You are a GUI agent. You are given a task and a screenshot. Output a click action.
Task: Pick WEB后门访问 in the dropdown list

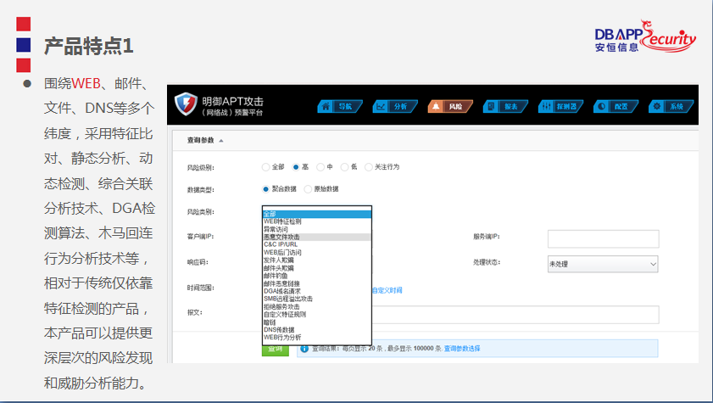pyautogui.click(x=317, y=252)
